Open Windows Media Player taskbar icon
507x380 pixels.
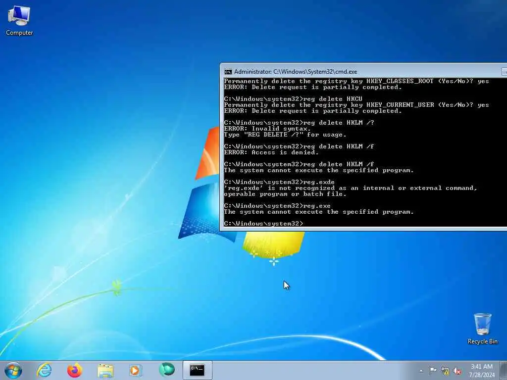(136, 370)
